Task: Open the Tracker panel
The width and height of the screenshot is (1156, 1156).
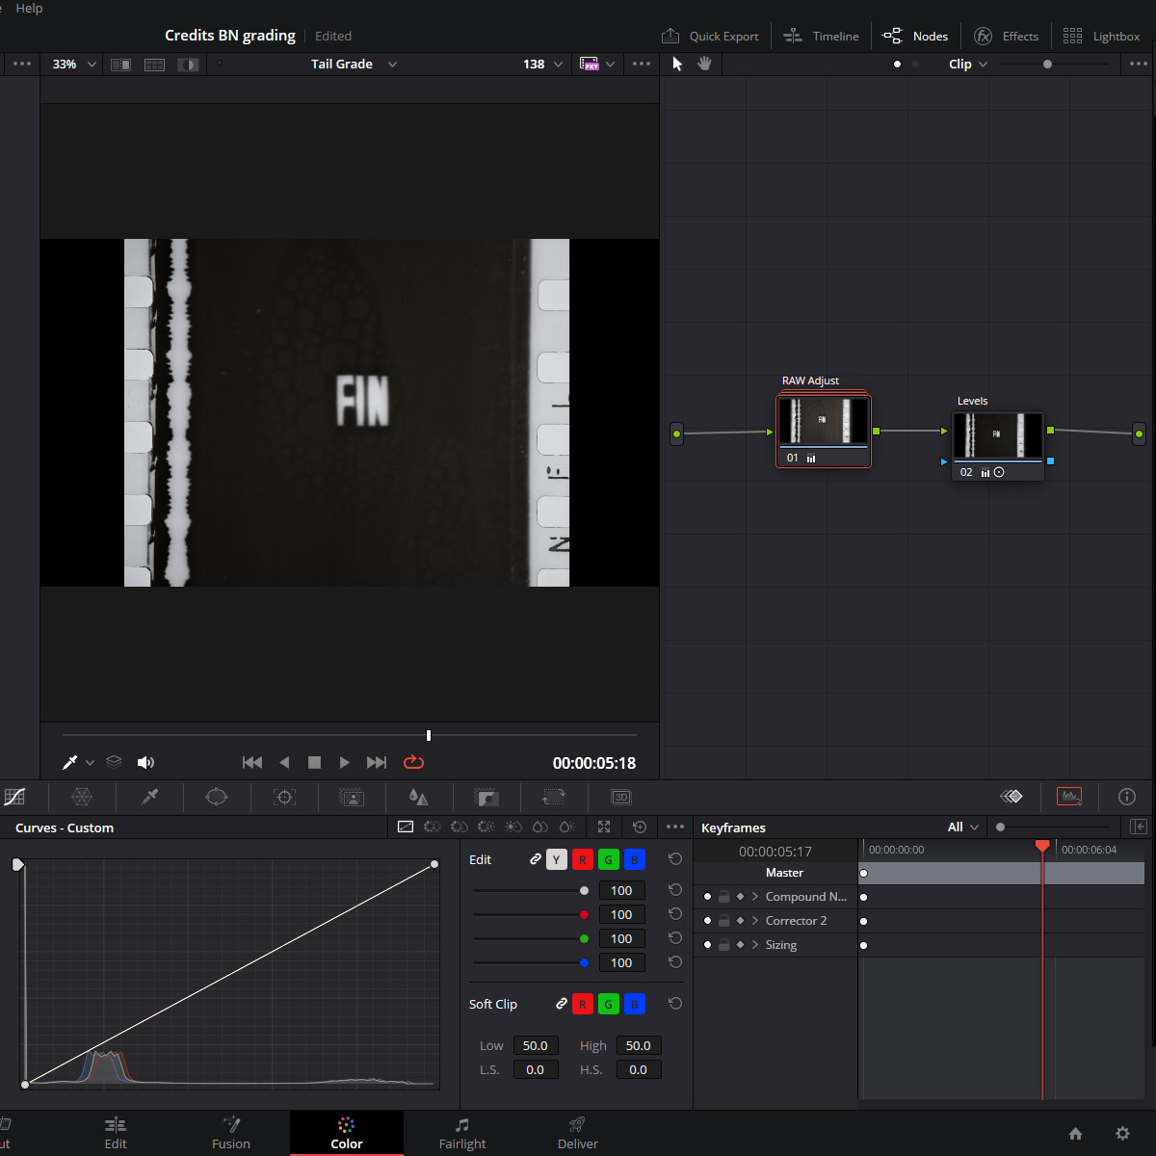Action: tap(283, 797)
